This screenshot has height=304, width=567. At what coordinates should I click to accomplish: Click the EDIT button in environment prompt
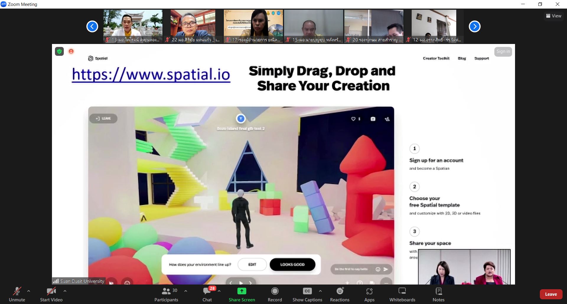(x=252, y=264)
